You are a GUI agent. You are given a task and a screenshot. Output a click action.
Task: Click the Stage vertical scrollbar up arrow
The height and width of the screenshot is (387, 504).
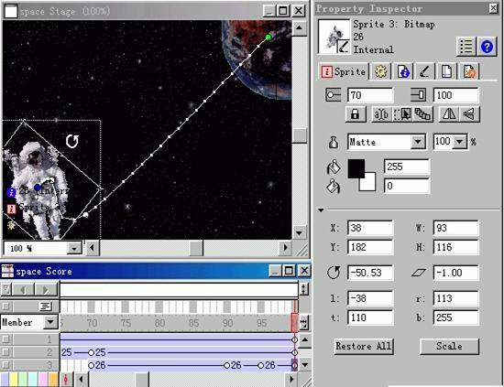(300, 28)
